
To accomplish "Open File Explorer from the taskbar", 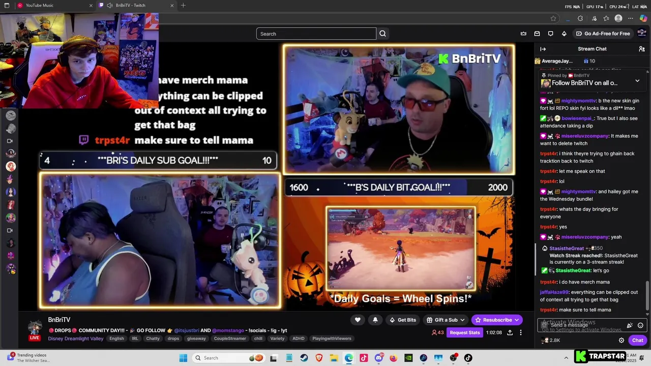I will pos(334,358).
